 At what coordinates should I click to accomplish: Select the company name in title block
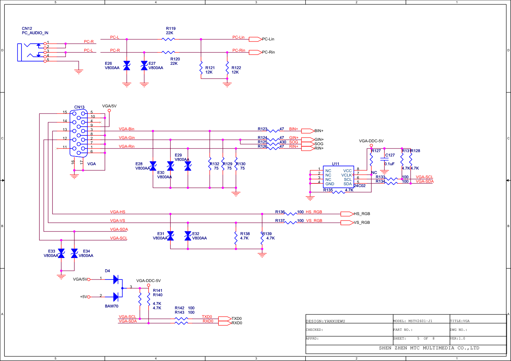click(429, 348)
